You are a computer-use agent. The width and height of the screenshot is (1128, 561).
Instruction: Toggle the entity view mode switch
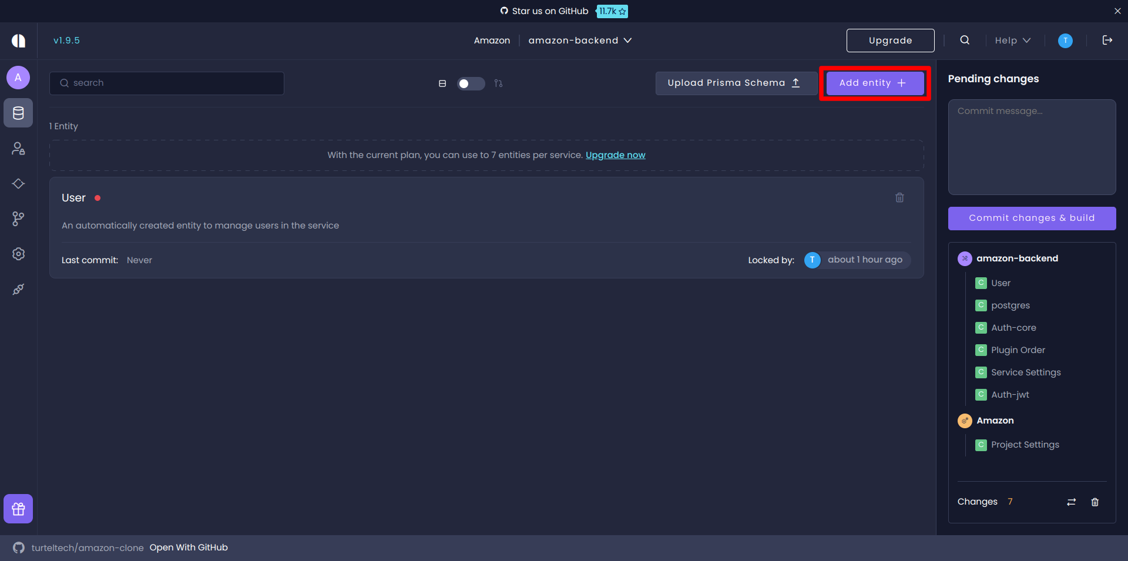click(x=471, y=83)
